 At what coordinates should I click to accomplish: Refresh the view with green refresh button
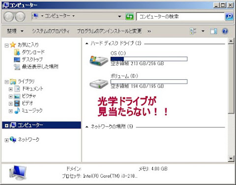[x=129, y=16]
